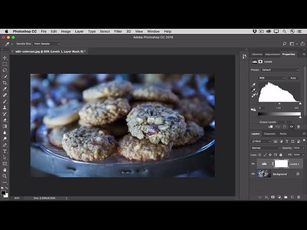307x230 pixels.
Task: Select the Pen tool
Action: [5, 145]
